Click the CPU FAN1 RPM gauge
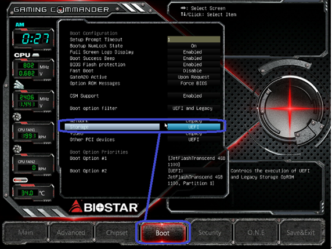 pos(33,133)
